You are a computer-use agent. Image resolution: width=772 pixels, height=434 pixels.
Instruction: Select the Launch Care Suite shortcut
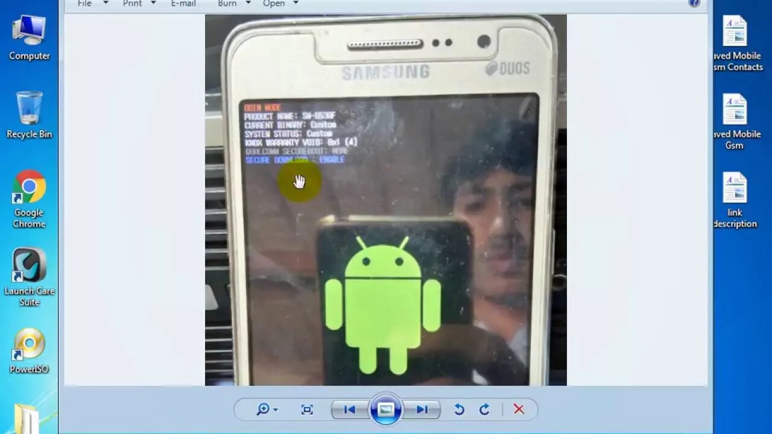click(29, 278)
